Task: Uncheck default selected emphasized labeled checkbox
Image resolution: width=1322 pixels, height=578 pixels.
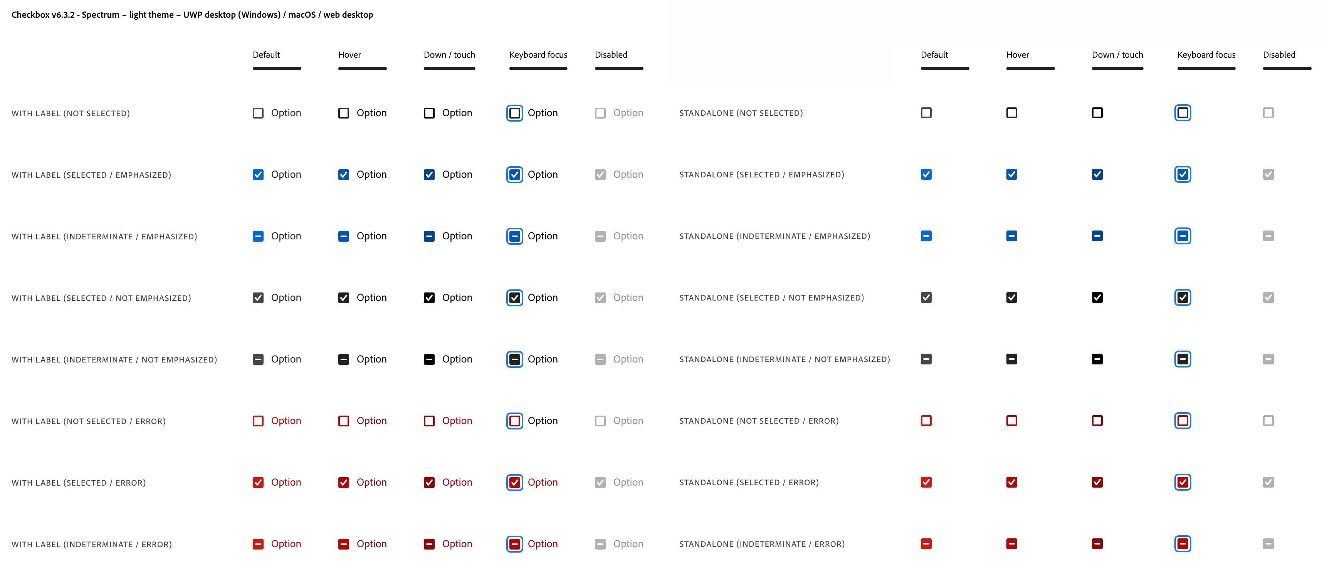Action: 258,174
